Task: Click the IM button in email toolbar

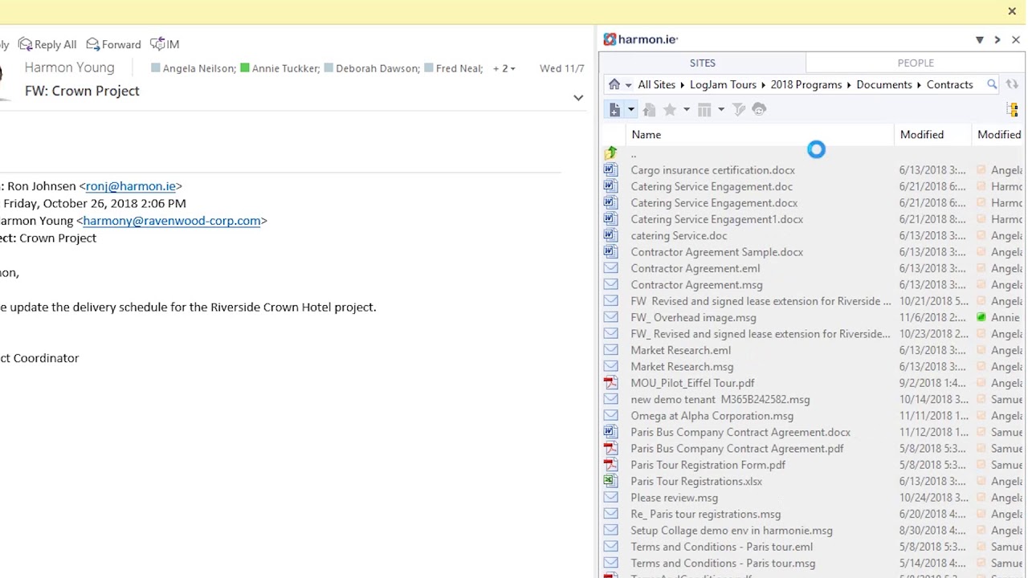Action: point(165,44)
